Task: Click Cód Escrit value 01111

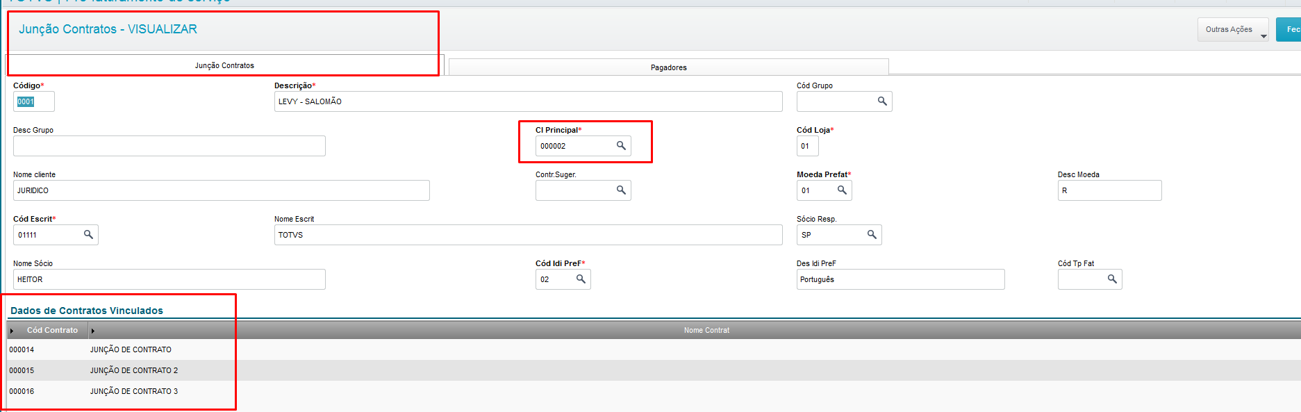Action: click(x=27, y=235)
